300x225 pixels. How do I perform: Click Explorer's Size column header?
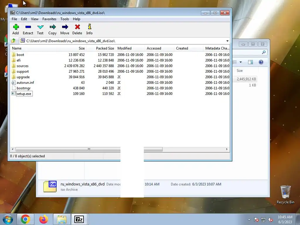(246, 70)
